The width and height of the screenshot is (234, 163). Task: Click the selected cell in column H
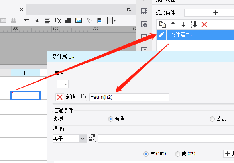click(x=26, y=96)
